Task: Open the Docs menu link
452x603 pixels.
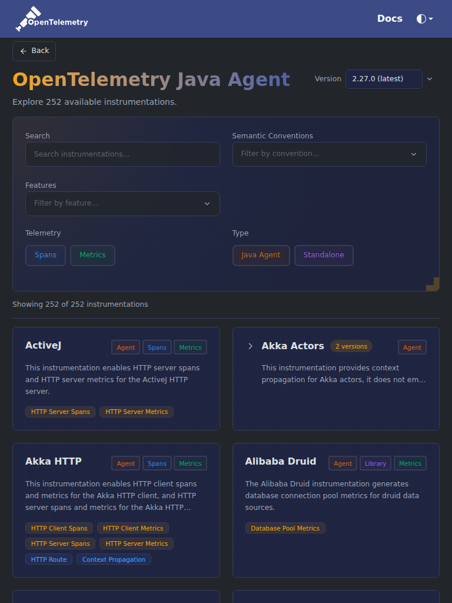Action: (x=390, y=18)
